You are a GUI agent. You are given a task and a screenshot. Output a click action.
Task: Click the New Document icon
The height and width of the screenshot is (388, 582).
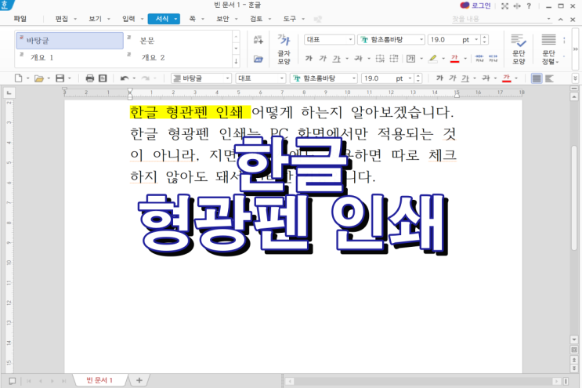coord(19,78)
